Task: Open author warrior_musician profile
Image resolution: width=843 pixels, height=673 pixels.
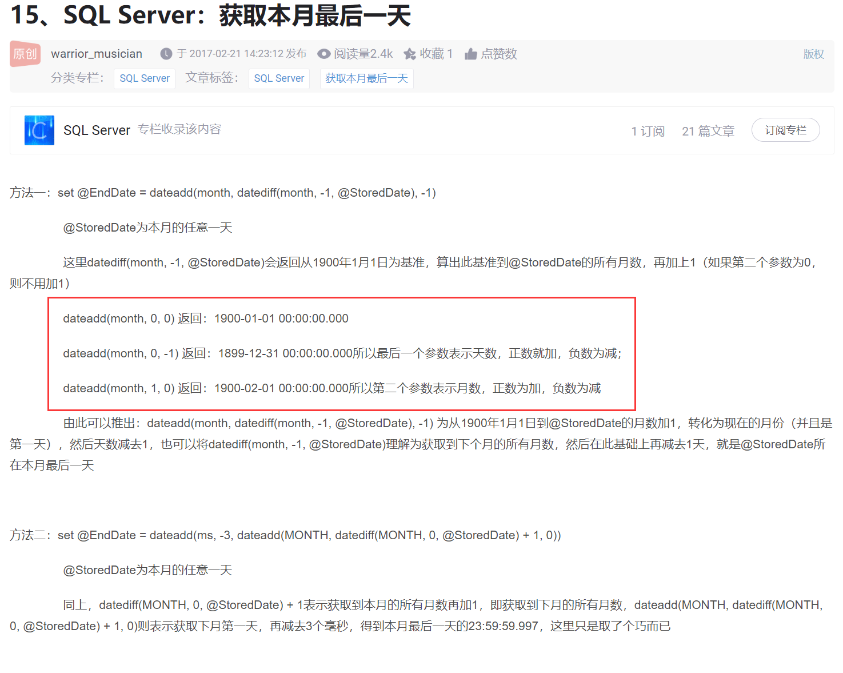Action: (x=97, y=54)
